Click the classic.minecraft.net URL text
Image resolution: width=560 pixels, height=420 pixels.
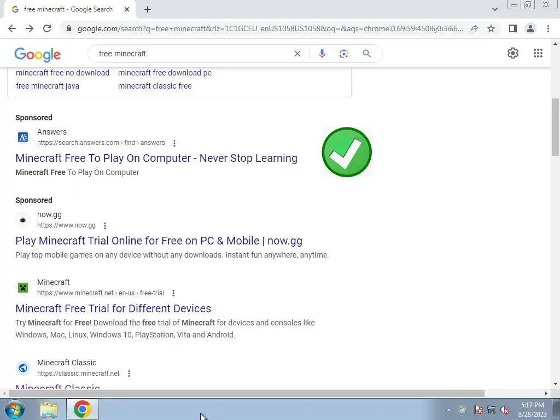click(x=78, y=374)
